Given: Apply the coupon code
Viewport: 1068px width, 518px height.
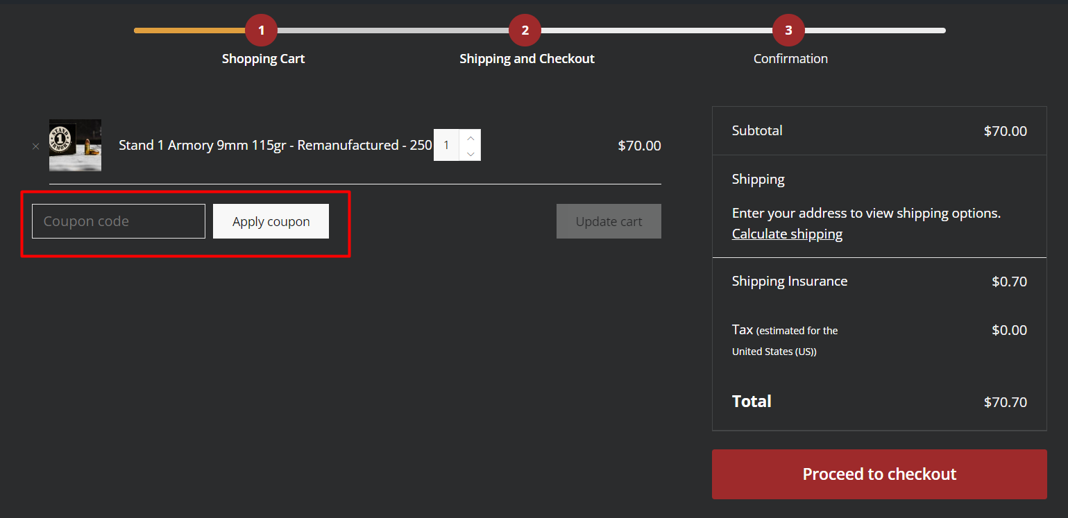Looking at the screenshot, I should coord(271,221).
